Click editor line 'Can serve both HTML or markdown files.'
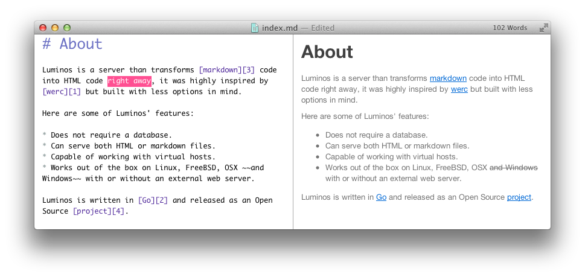Image resolution: width=585 pixels, height=277 pixels. 133,146
